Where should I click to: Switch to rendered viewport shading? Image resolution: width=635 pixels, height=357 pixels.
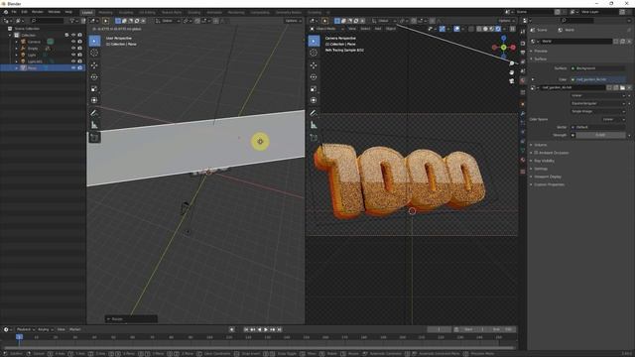(x=498, y=29)
